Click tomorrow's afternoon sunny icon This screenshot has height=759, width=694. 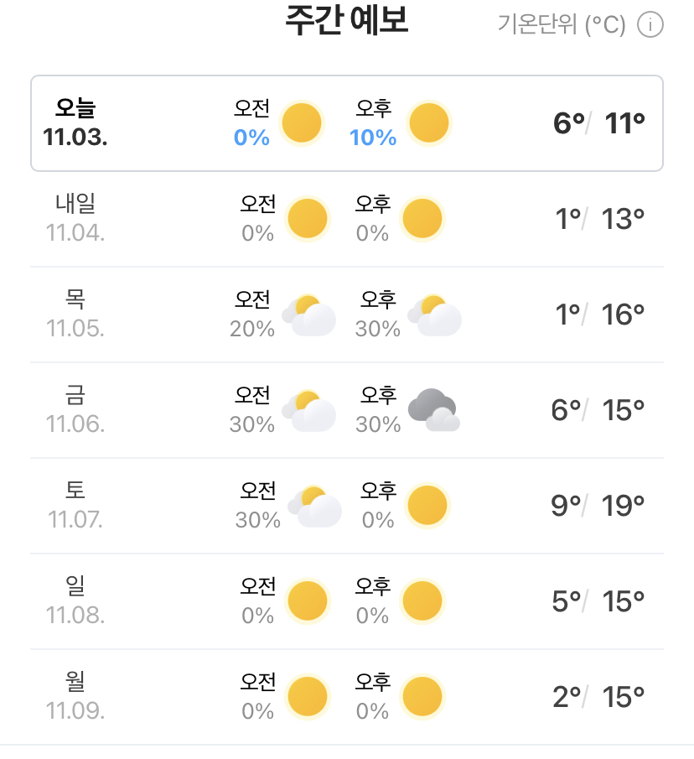422,219
